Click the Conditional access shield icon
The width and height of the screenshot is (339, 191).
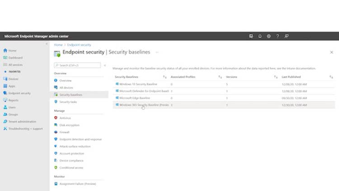pos(56,167)
